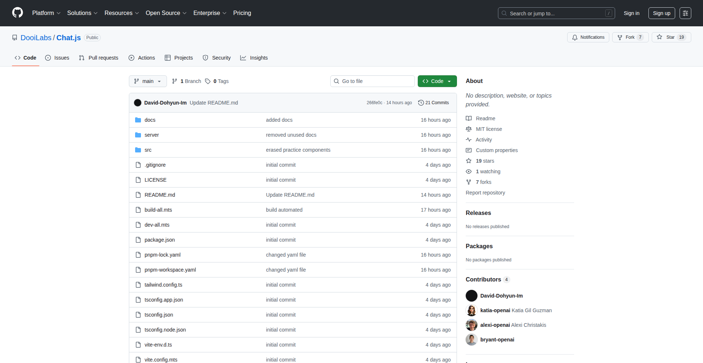Screen dimensions: 703x363
Task: Expand the Platform menu in header
Action: click(x=46, y=13)
